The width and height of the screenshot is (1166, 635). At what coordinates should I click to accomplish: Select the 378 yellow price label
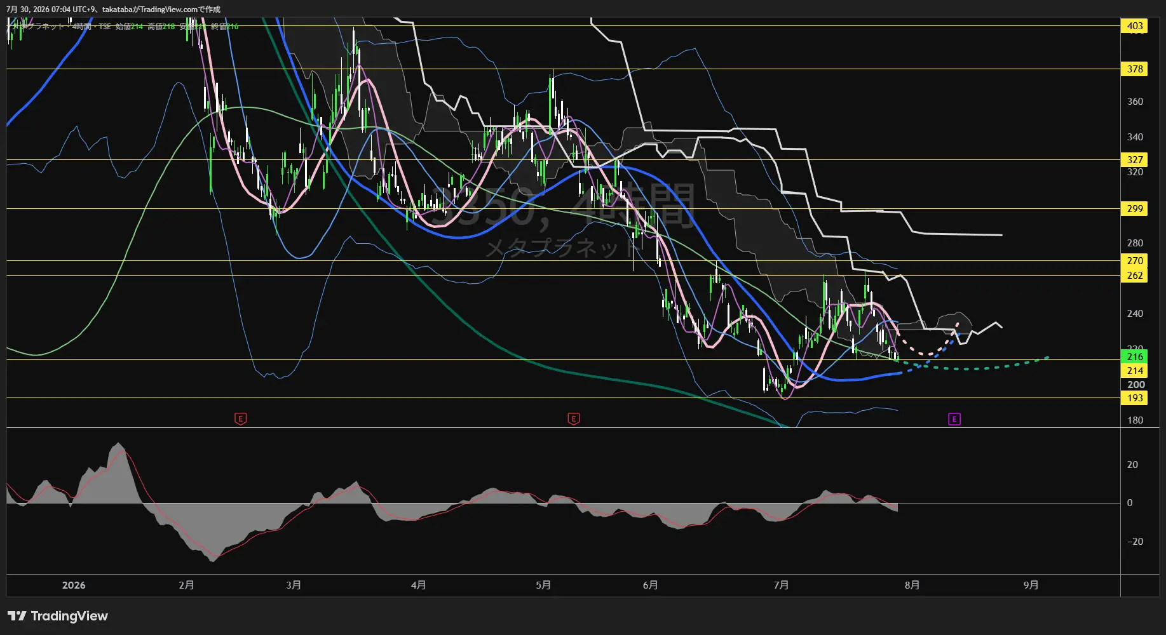click(1135, 69)
